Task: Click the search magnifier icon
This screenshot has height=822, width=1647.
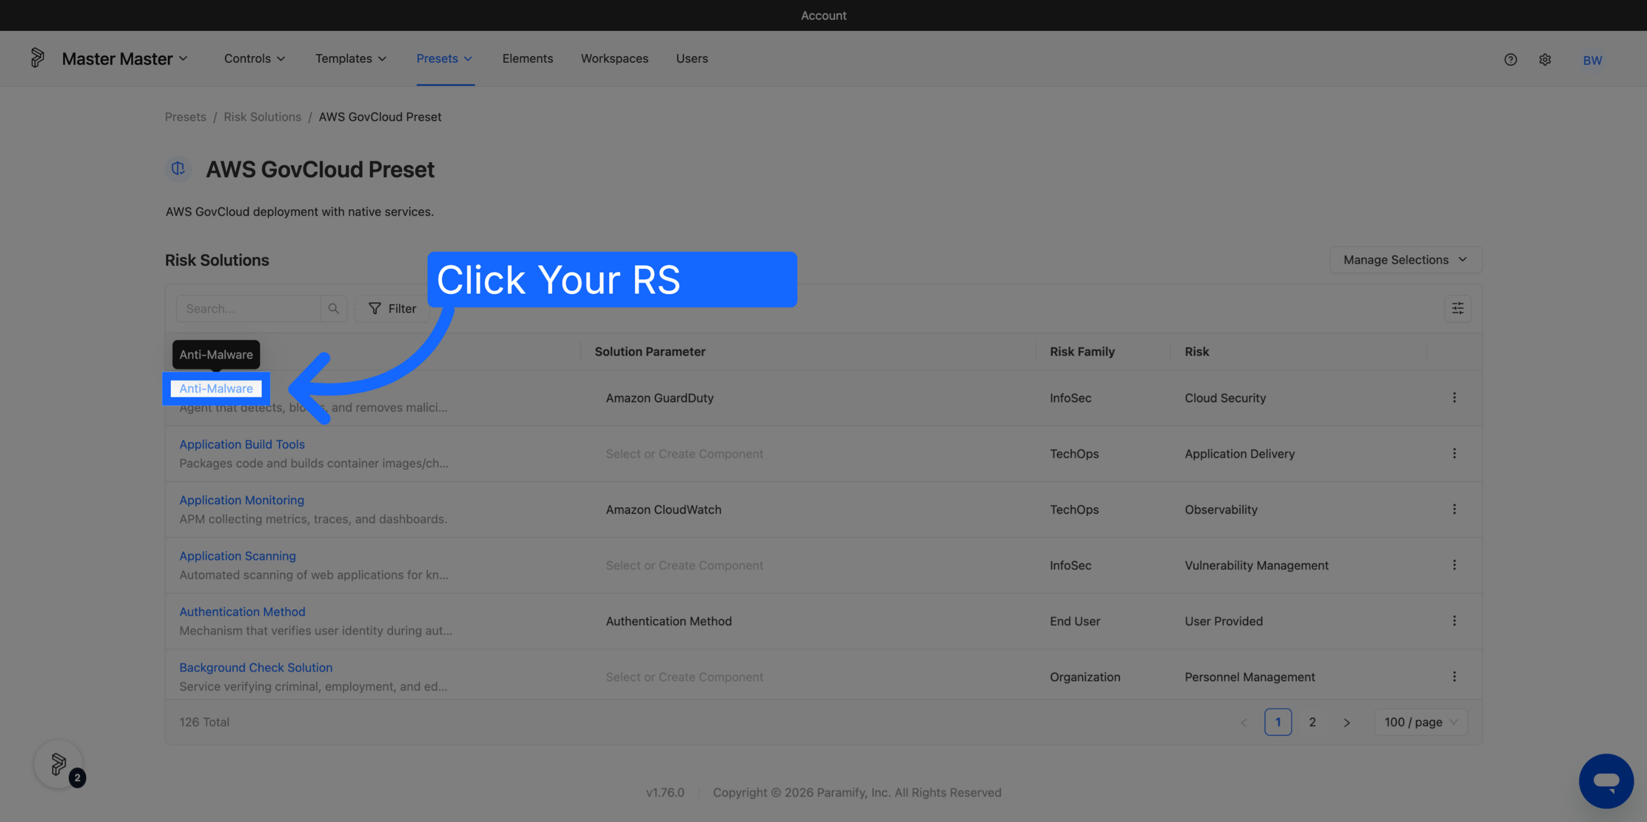Action: [x=334, y=308]
